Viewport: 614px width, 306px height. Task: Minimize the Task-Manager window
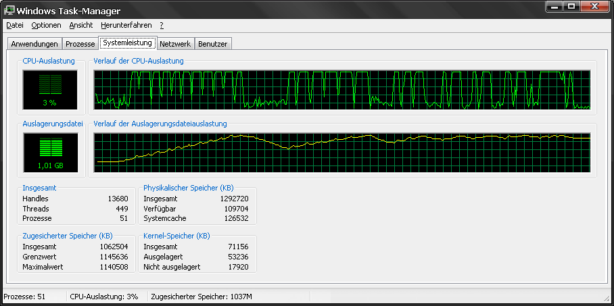click(553, 7)
